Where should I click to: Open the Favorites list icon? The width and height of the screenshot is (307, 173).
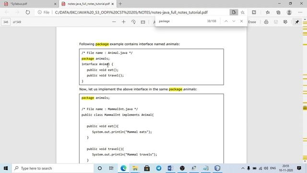tap(268, 12)
